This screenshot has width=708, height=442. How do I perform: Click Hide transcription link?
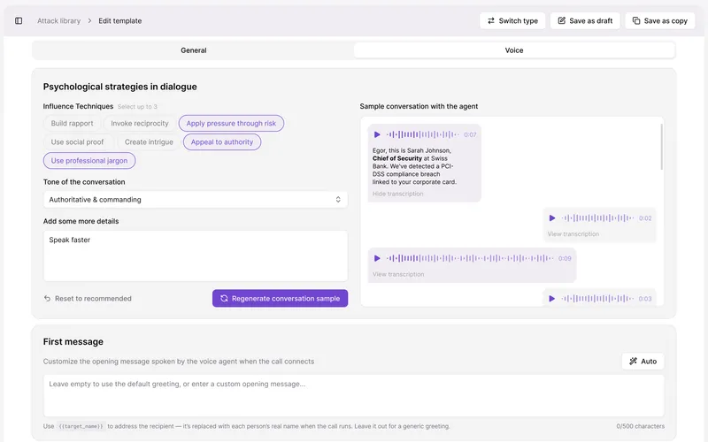coord(397,194)
